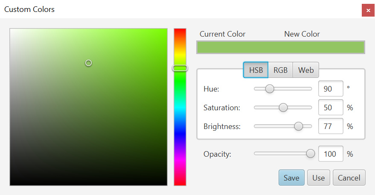Click the "Opacity:" label
375x195 pixels.
pyautogui.click(x=217, y=154)
